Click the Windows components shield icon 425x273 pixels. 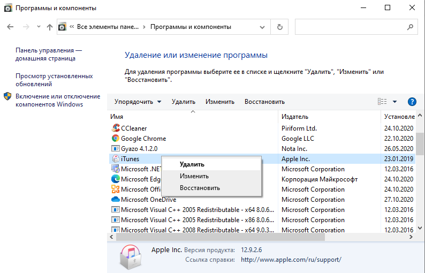(x=7, y=96)
